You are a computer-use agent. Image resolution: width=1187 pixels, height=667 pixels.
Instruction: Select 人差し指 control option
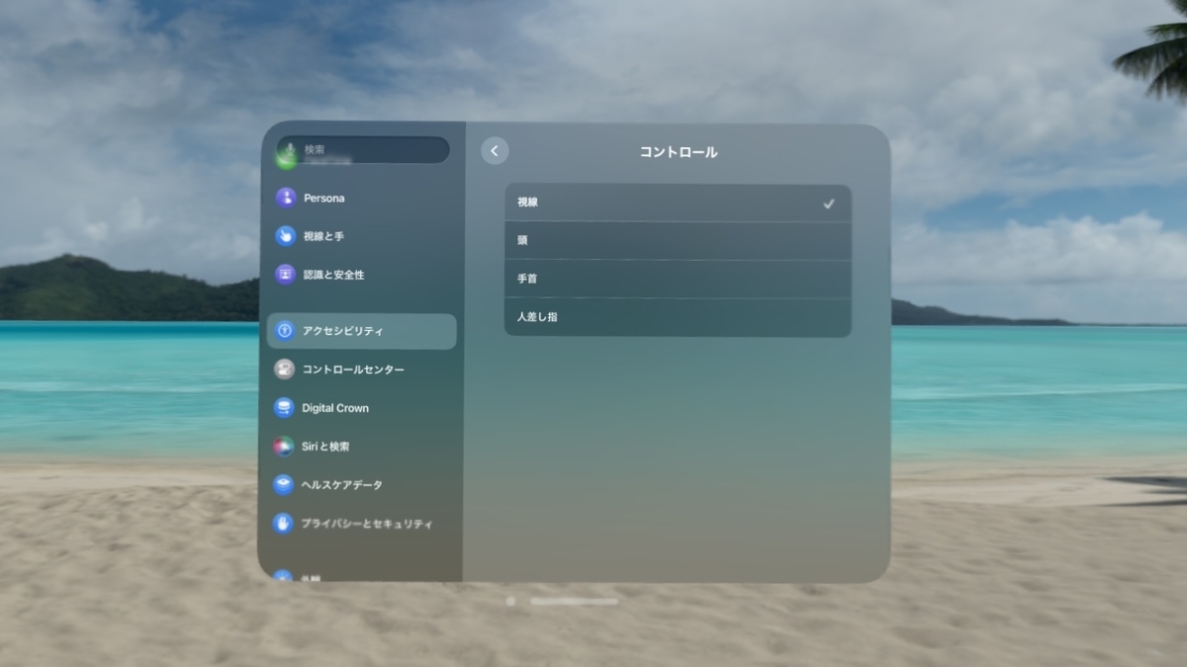678,317
